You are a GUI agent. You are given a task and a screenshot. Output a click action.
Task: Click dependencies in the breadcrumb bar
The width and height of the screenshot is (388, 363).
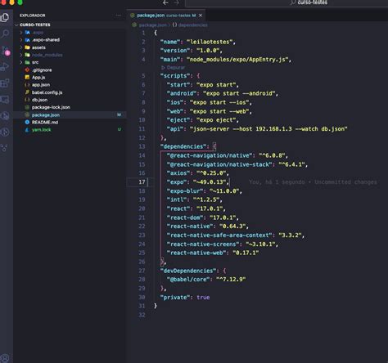192,25
